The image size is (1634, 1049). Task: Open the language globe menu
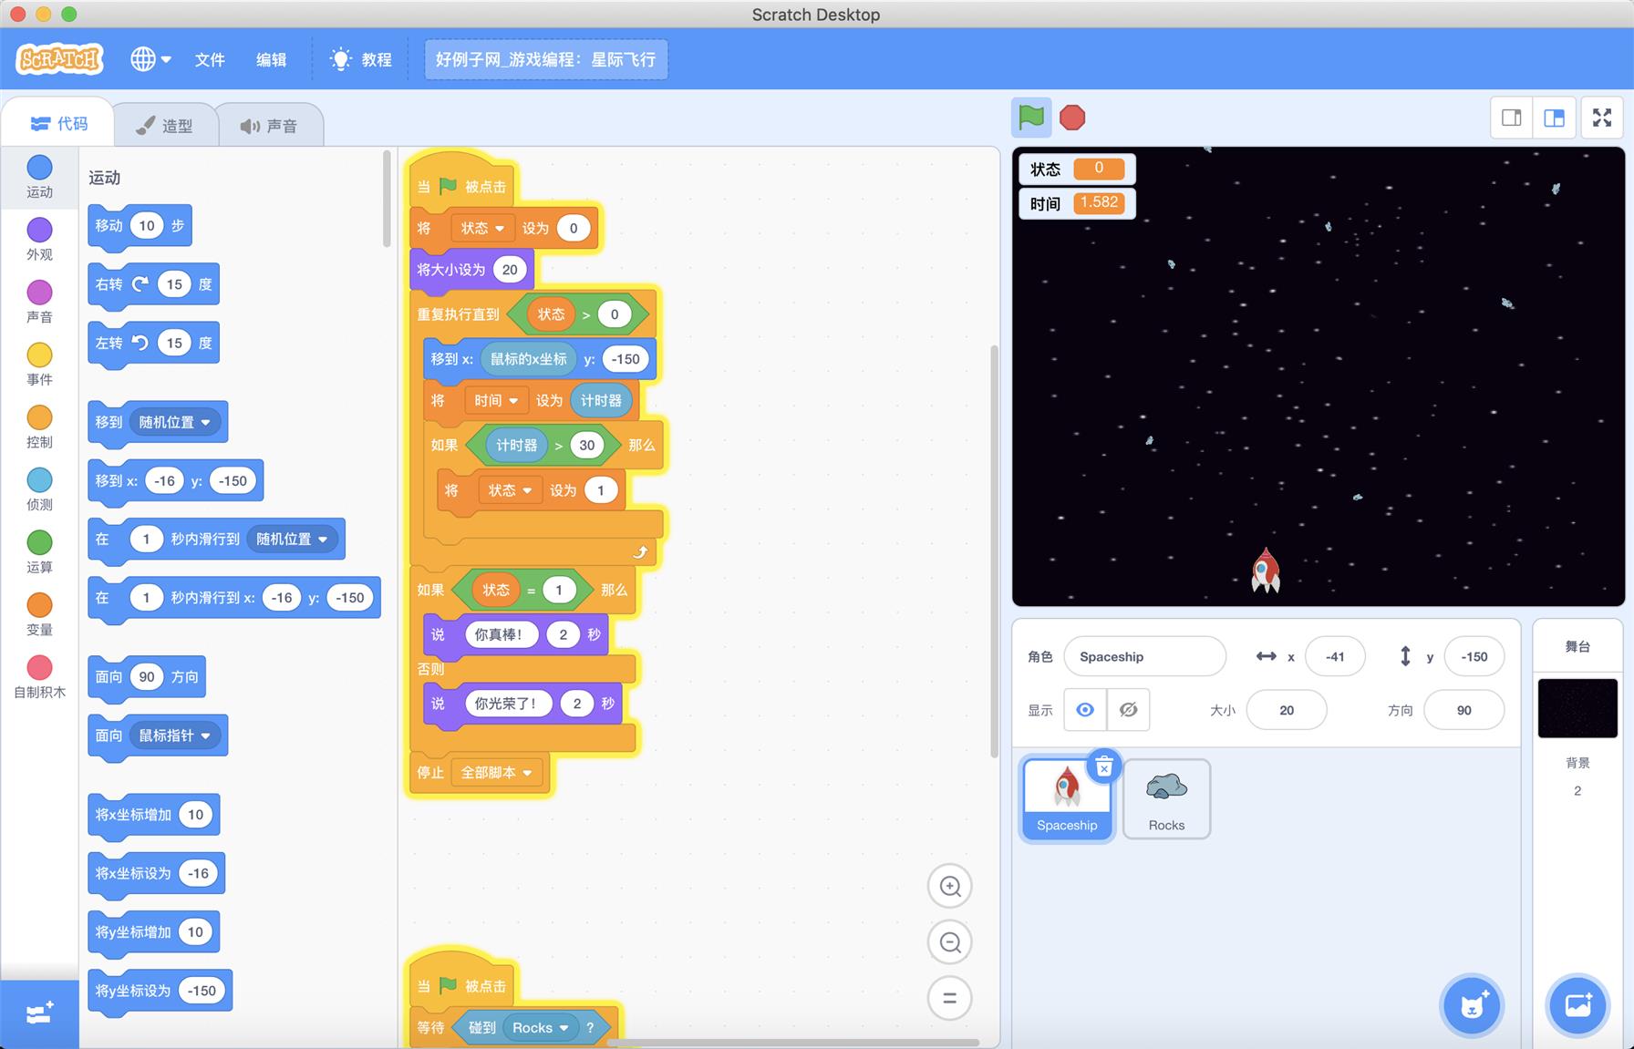[x=150, y=59]
